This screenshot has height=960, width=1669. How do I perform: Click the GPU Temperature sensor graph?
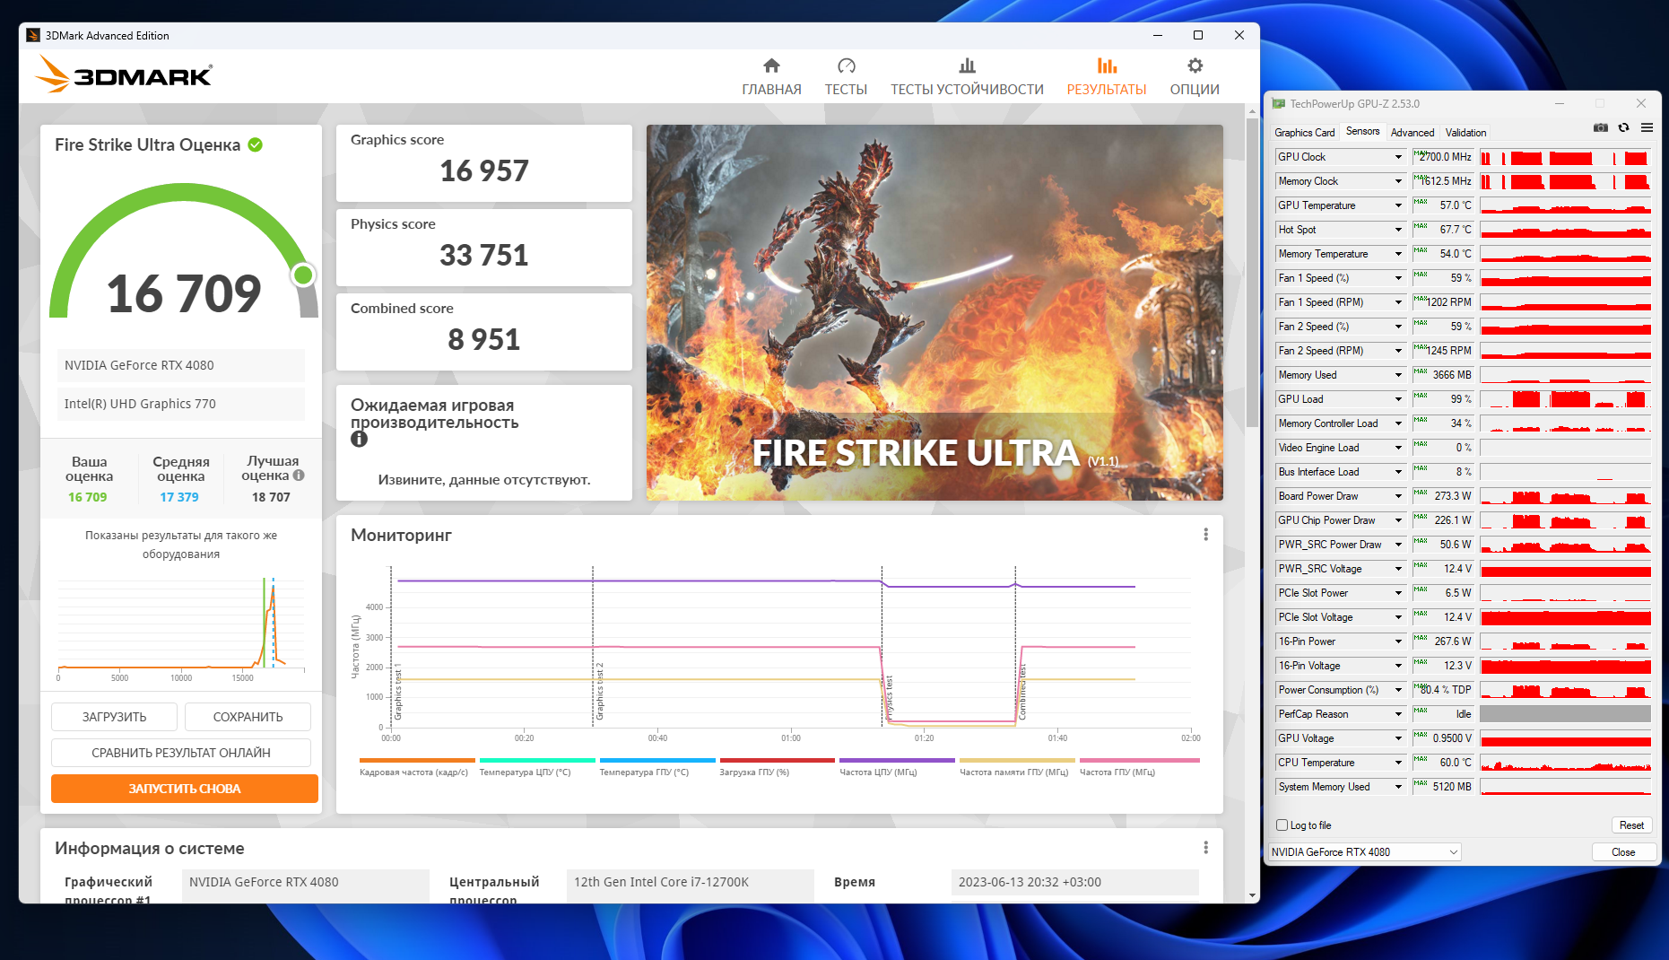coord(1565,205)
